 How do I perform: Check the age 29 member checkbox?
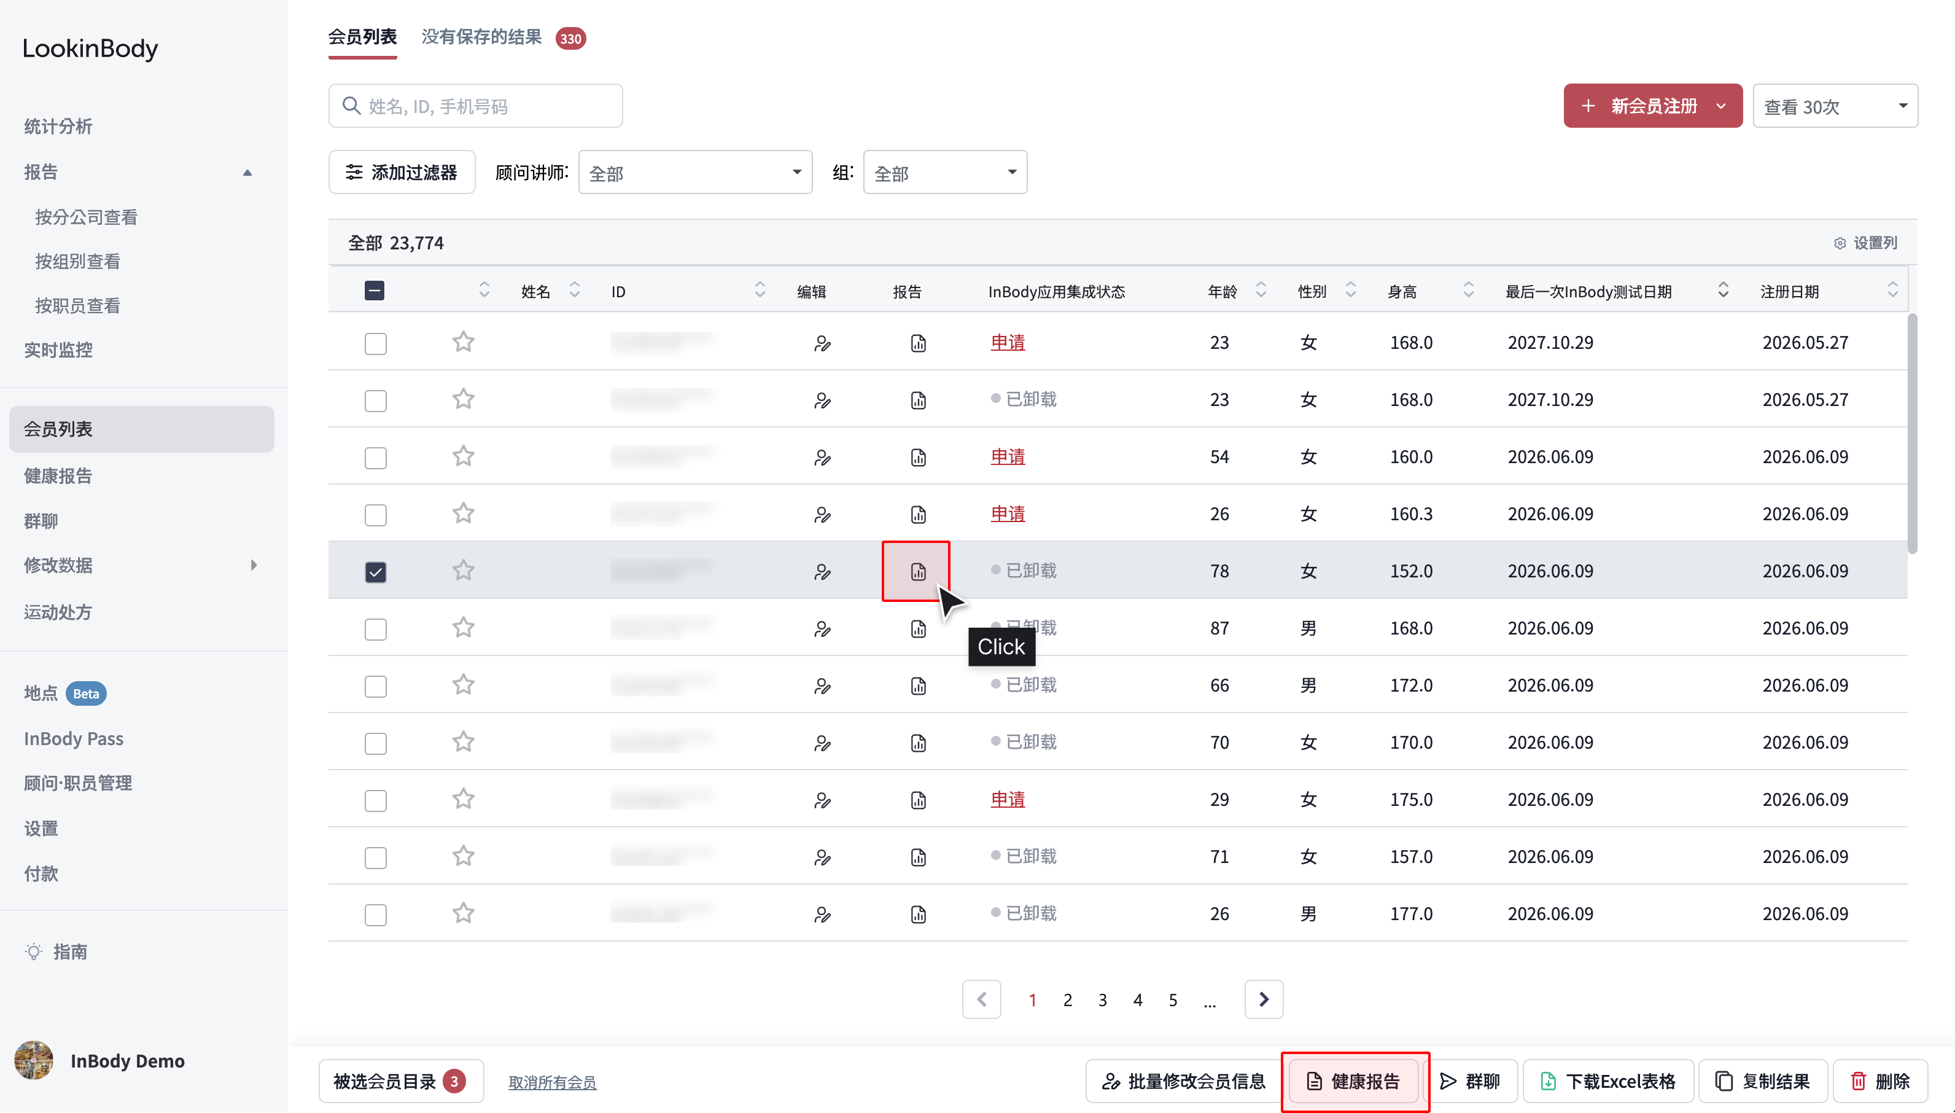375,800
